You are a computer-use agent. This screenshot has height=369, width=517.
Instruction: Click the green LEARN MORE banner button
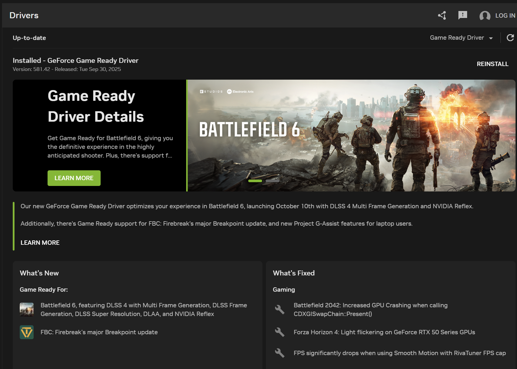[74, 178]
